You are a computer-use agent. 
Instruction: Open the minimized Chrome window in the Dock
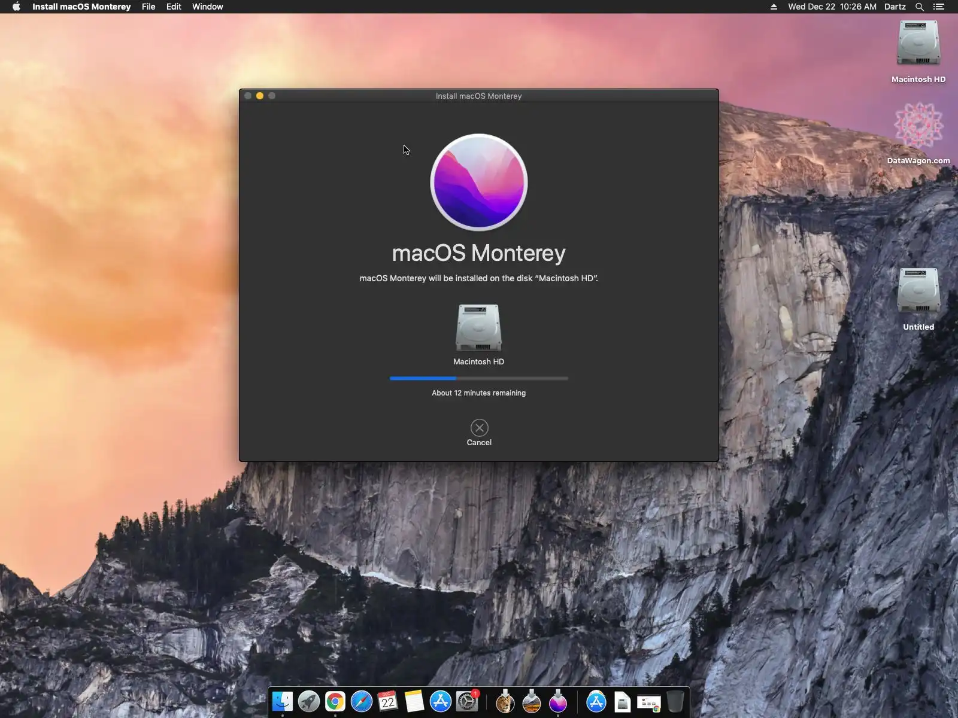click(x=649, y=702)
